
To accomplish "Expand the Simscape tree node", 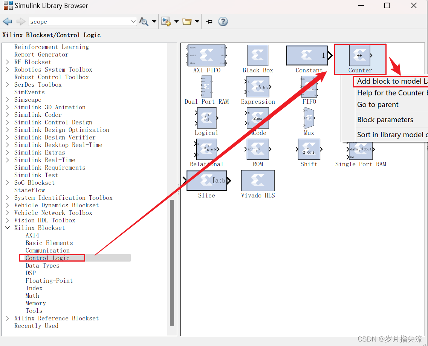I will coord(8,100).
